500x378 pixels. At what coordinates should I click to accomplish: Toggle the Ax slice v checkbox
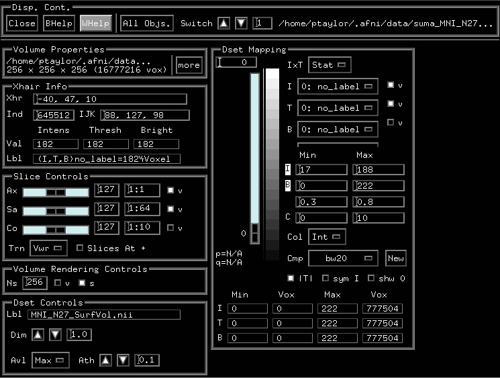(x=170, y=191)
